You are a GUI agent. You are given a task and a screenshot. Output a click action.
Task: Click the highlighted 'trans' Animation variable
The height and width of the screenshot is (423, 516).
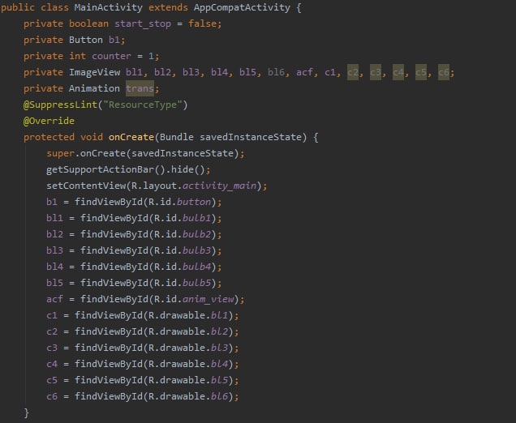[140, 88]
